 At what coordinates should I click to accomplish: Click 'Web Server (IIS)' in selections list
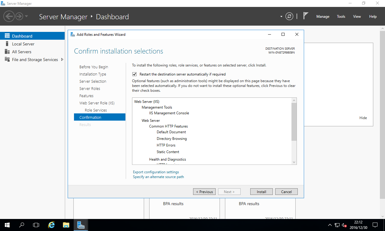click(x=147, y=102)
